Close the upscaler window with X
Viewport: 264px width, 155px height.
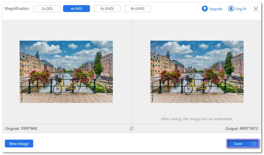pos(256,9)
